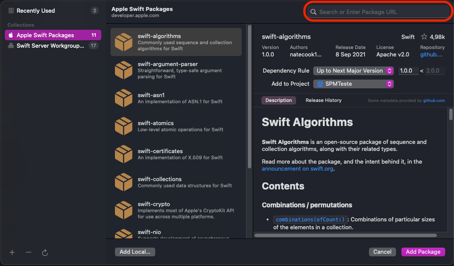Click the developer.apple.com subtitle

(135, 16)
